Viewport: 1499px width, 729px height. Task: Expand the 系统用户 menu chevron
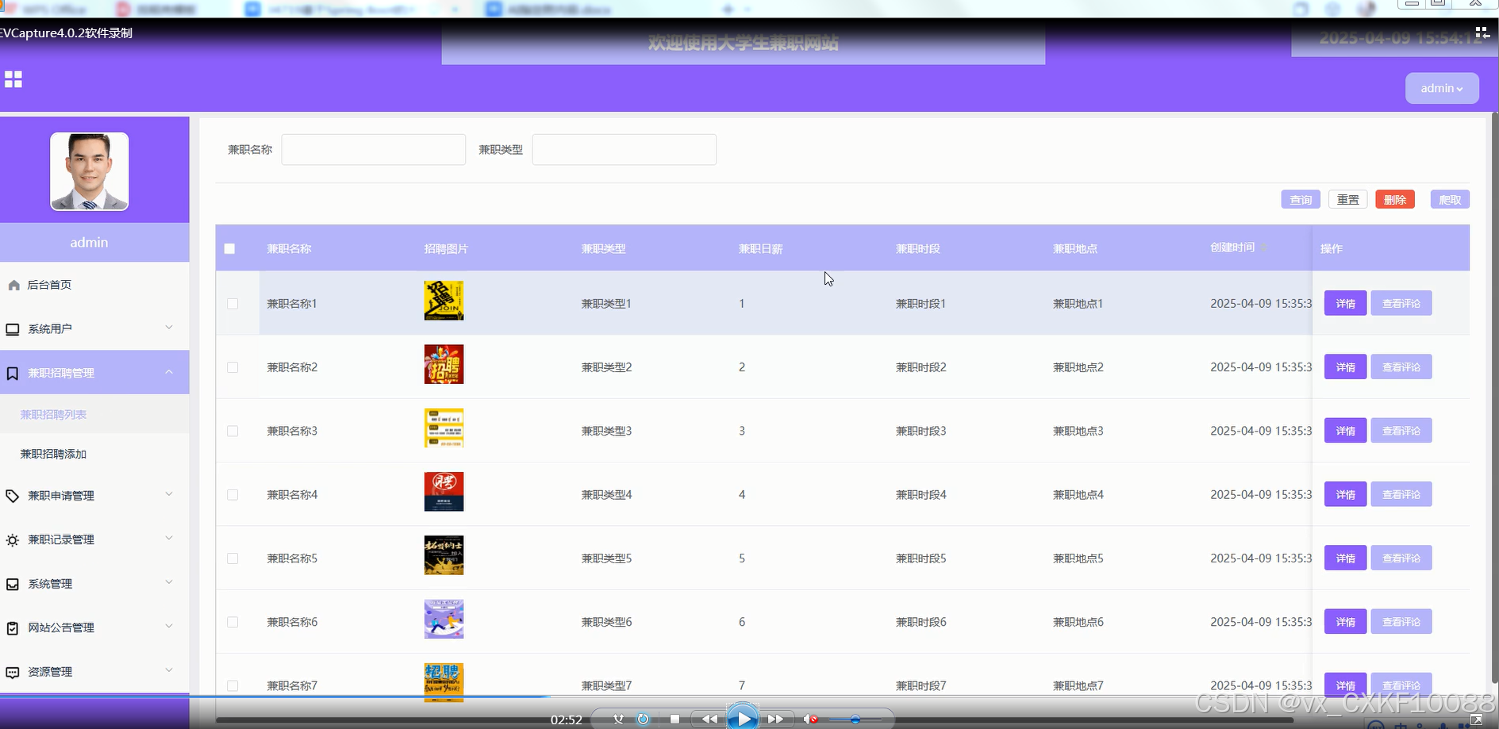169,328
